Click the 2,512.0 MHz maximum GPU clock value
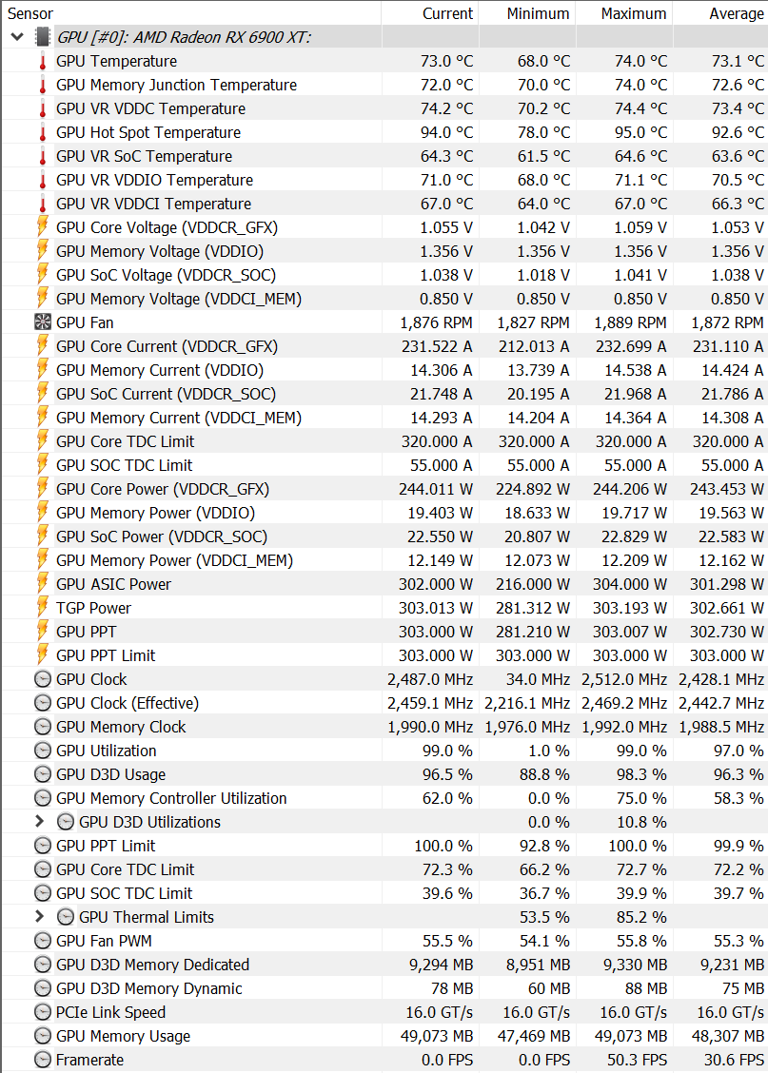 tap(624, 679)
